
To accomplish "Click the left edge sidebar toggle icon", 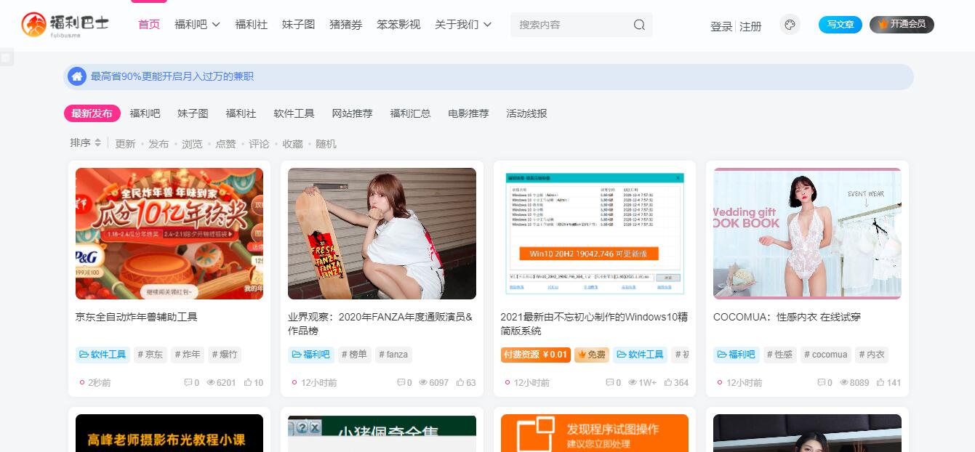I will pyautogui.click(x=7, y=58).
